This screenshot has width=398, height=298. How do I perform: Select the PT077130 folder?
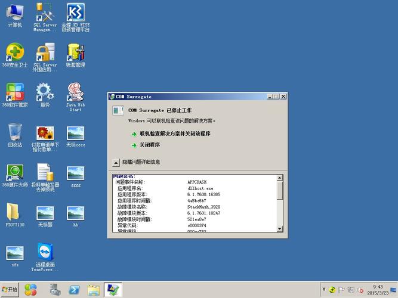click(15, 212)
